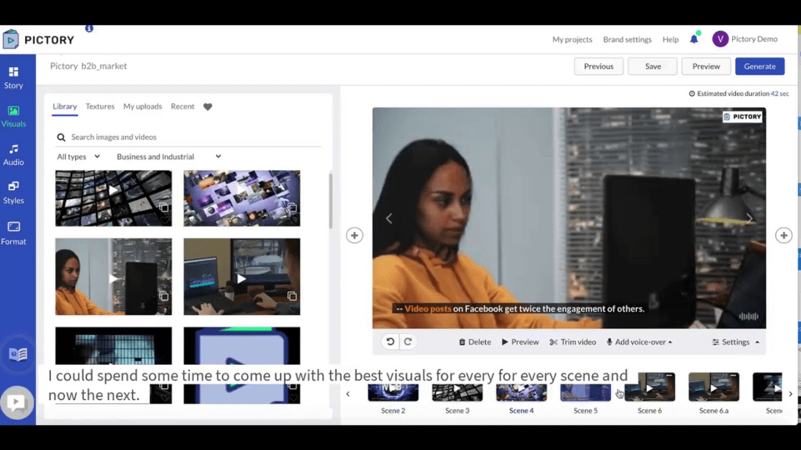Open the Styles section in sidebar
Screen dimensions: 801x450
click(14, 192)
